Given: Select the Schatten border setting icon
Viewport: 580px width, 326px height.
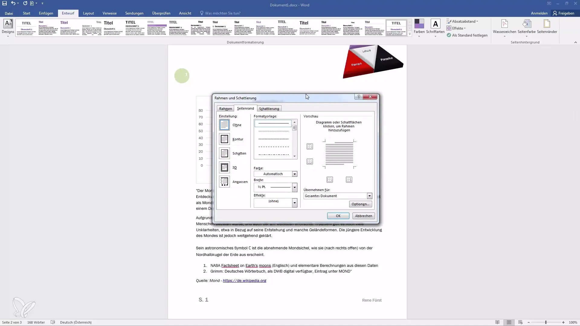Looking at the screenshot, I should (224, 153).
